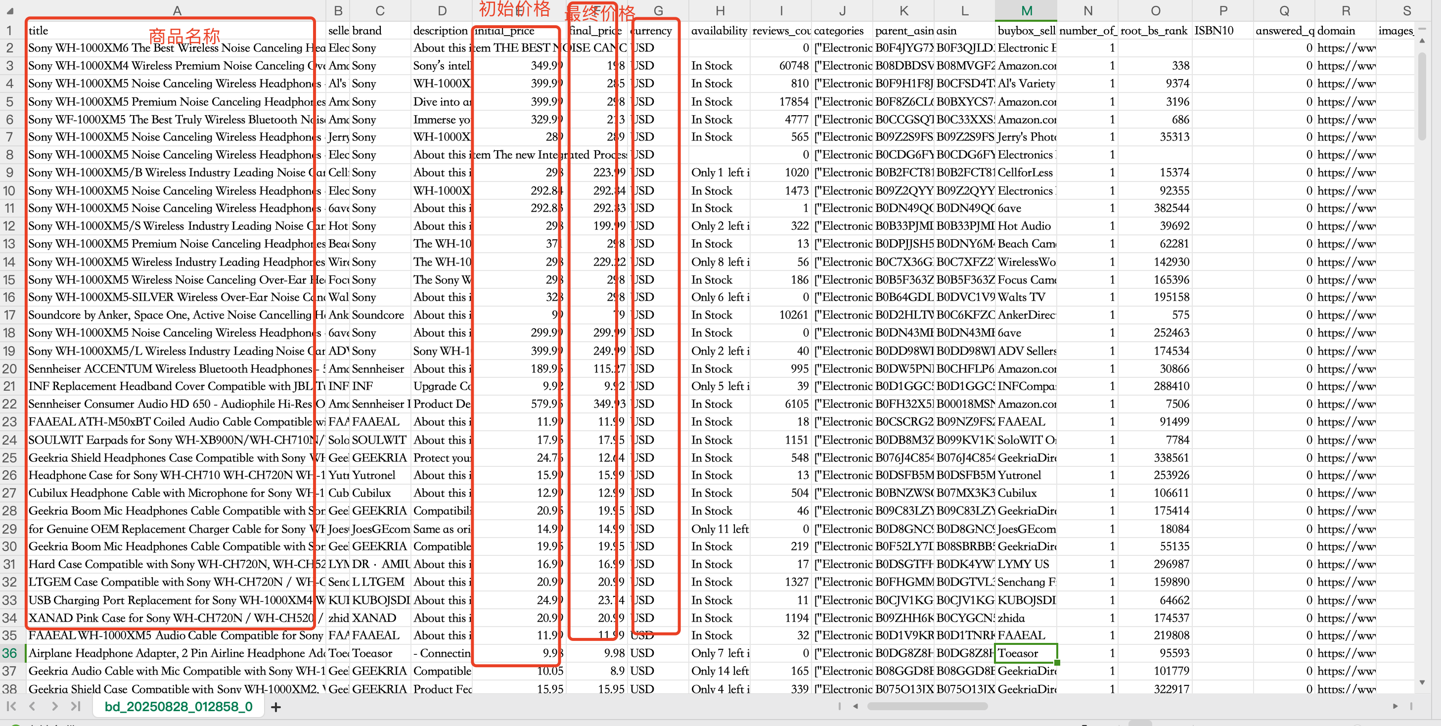Select active cell 'Toeasor' in column M
This screenshot has width=1441, height=726.
pyautogui.click(x=1027, y=653)
